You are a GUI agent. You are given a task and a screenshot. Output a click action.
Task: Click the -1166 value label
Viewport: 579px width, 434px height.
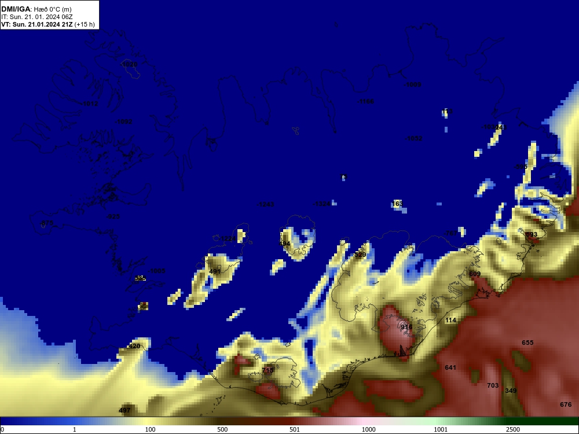coord(365,101)
